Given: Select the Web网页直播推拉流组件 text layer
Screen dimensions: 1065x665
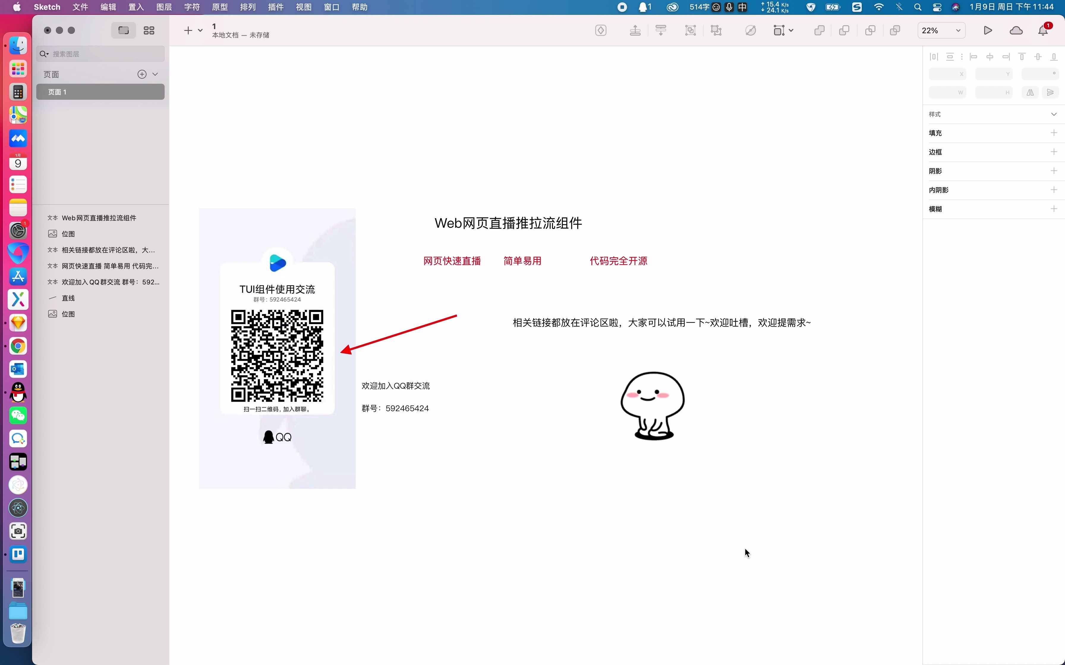Looking at the screenshot, I should [100, 218].
